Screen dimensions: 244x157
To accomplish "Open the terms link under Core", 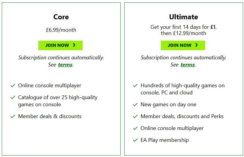I will [x=65, y=65].
